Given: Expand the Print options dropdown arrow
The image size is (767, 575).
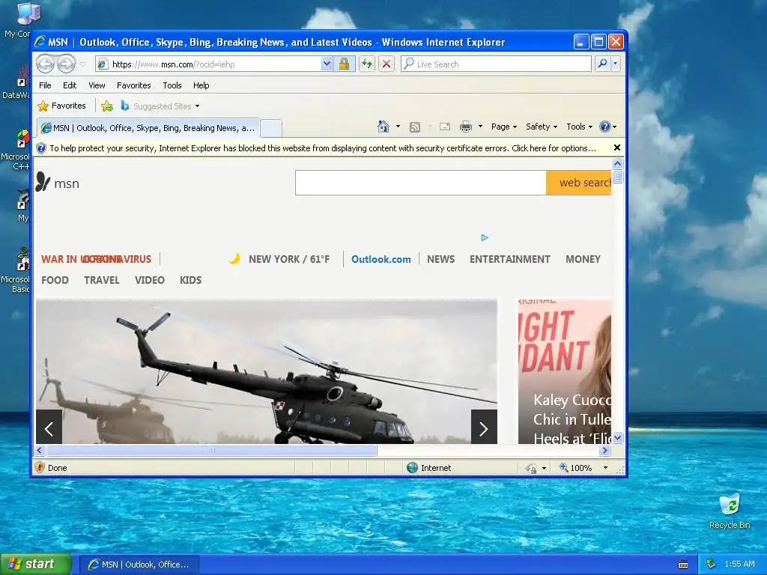Looking at the screenshot, I should click(480, 127).
